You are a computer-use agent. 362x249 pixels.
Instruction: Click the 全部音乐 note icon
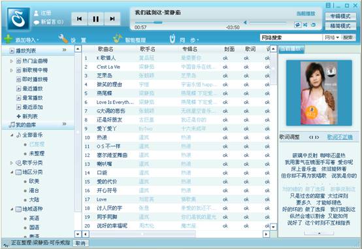19,135
